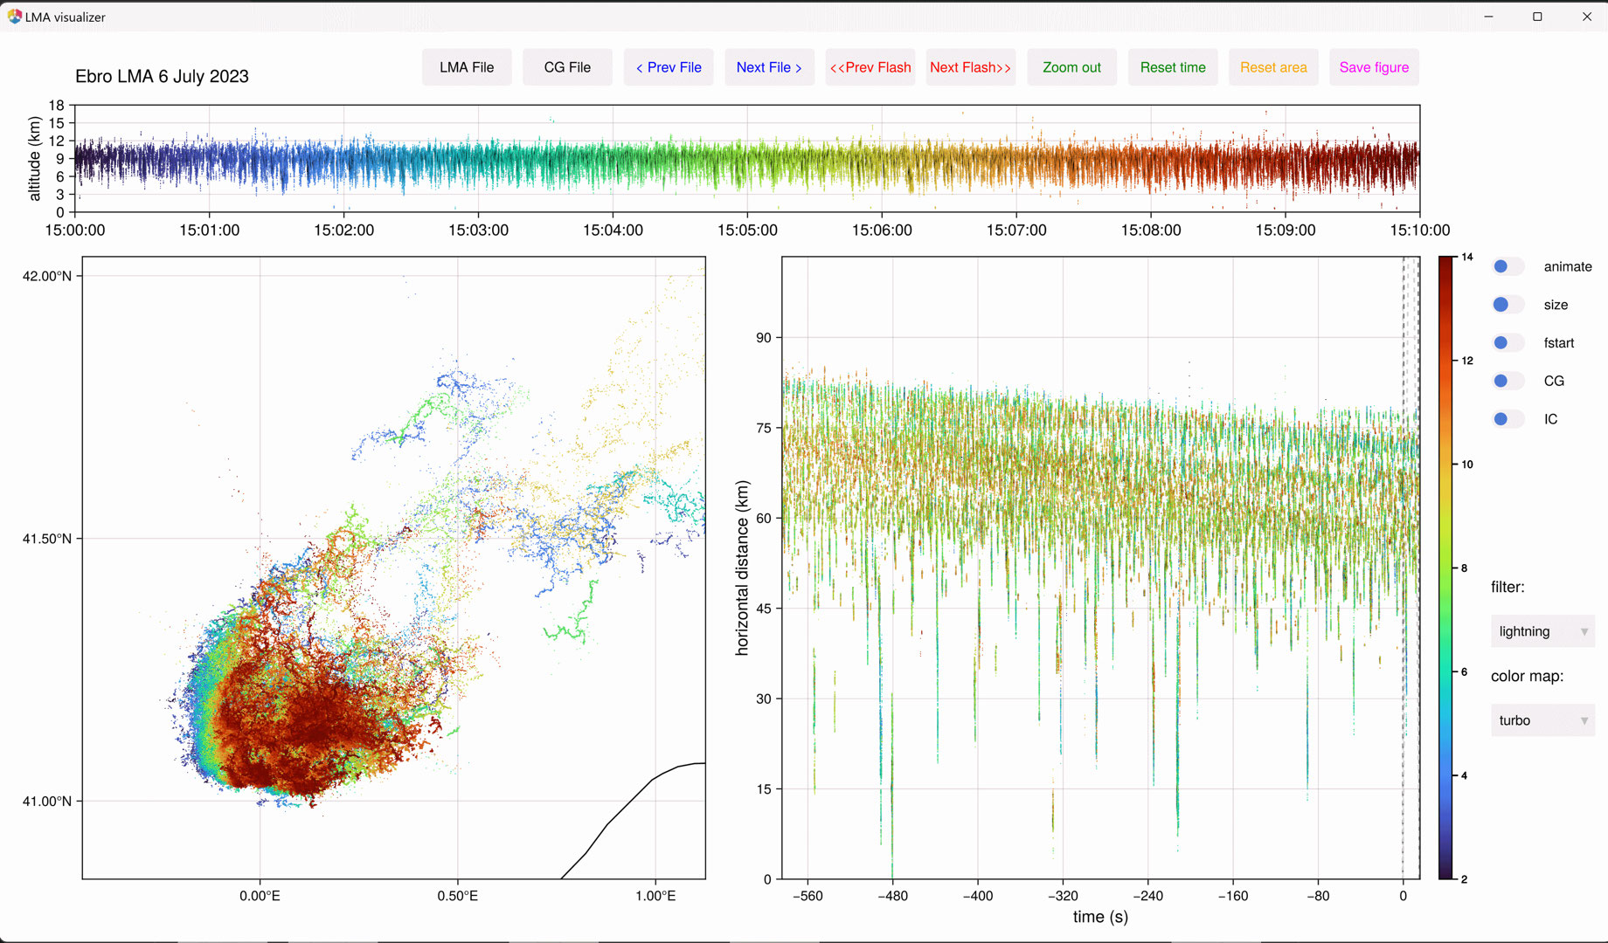Click Reset area button
The height and width of the screenshot is (943, 1608).
1273,67
